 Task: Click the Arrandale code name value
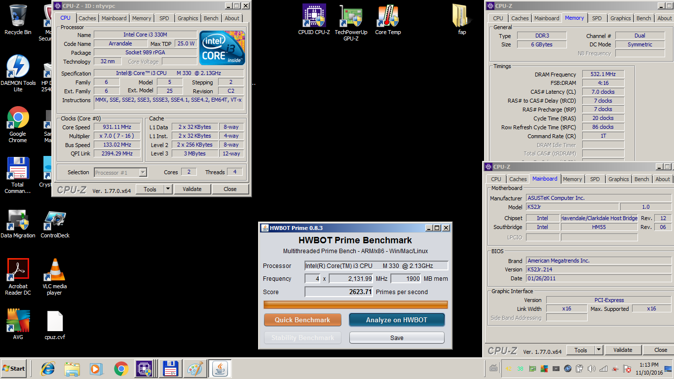(120, 43)
